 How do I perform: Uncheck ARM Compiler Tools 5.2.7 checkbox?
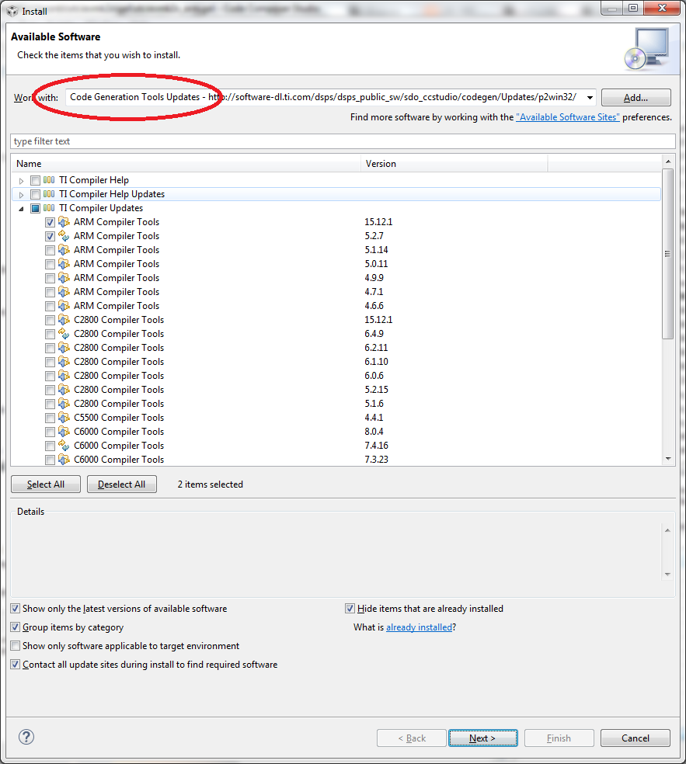pyautogui.click(x=50, y=236)
